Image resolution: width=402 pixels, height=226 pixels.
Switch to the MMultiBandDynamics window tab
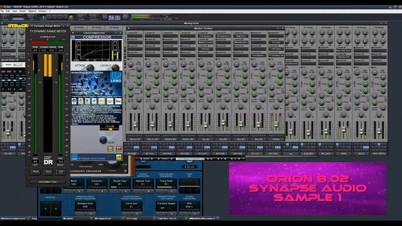click(x=202, y=218)
